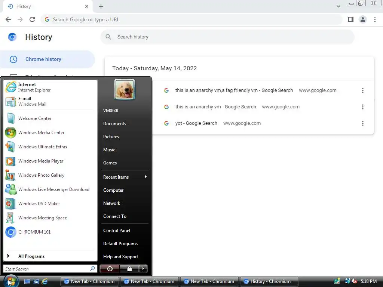Screen dimensions: 383x287
Task: Open Chromium three-dot main menu
Action: 375,19
